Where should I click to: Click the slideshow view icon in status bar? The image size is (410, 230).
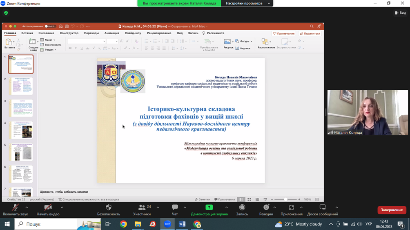265,199
